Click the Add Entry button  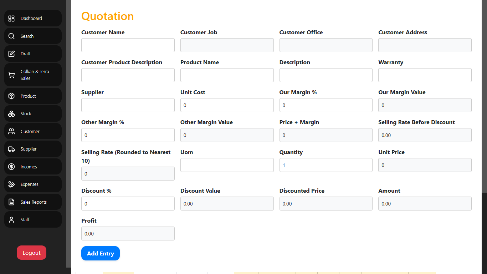coord(101,253)
